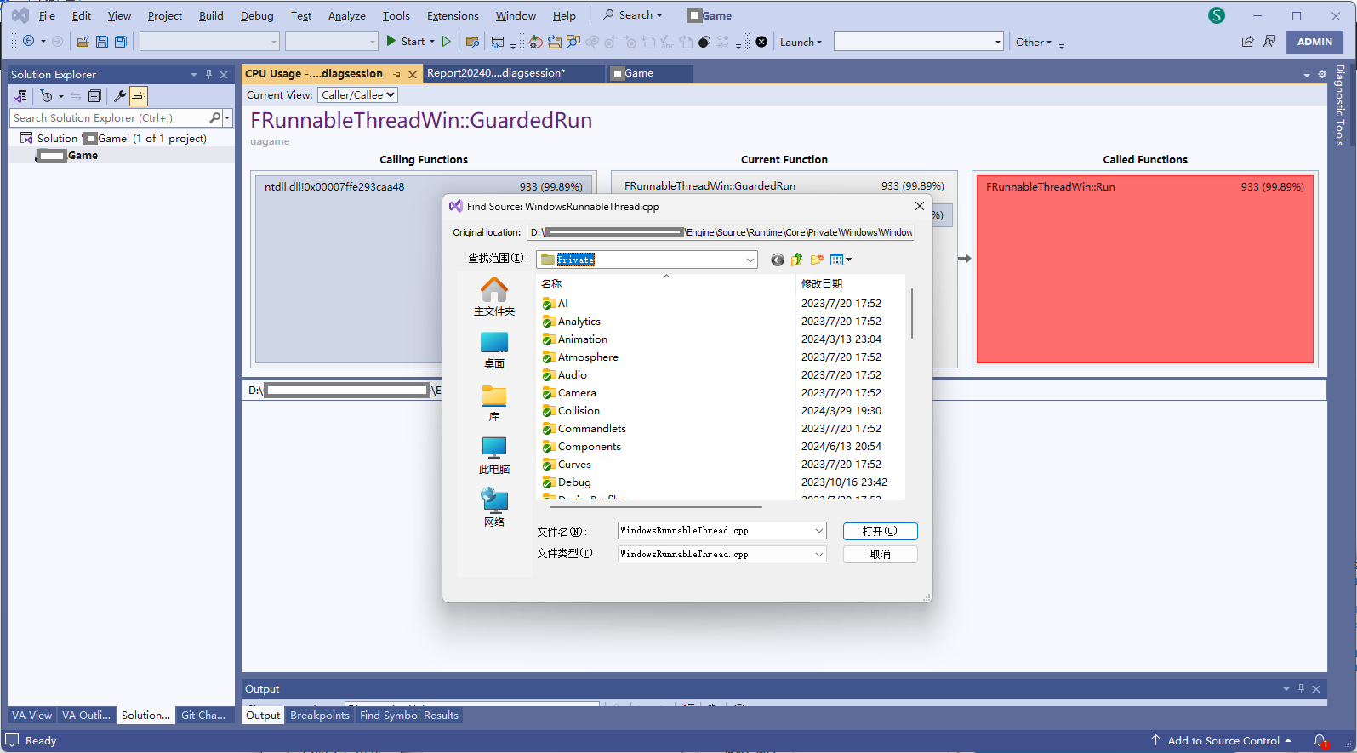Viewport: 1357px width, 753px height.
Task: Click the Live Share icon
Action: [x=1247, y=41]
